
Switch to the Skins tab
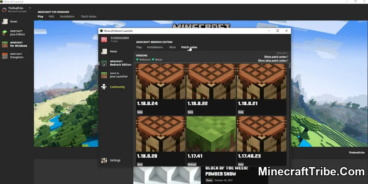(x=172, y=47)
